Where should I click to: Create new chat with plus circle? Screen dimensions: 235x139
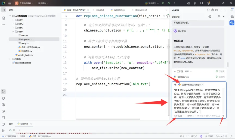(210, 17)
